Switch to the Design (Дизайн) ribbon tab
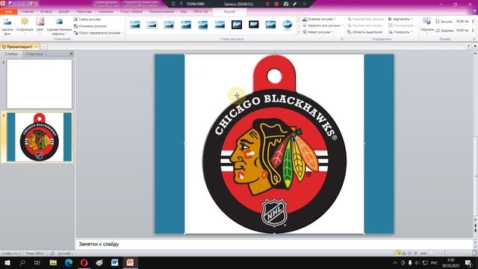478x269 pixels. [64, 12]
